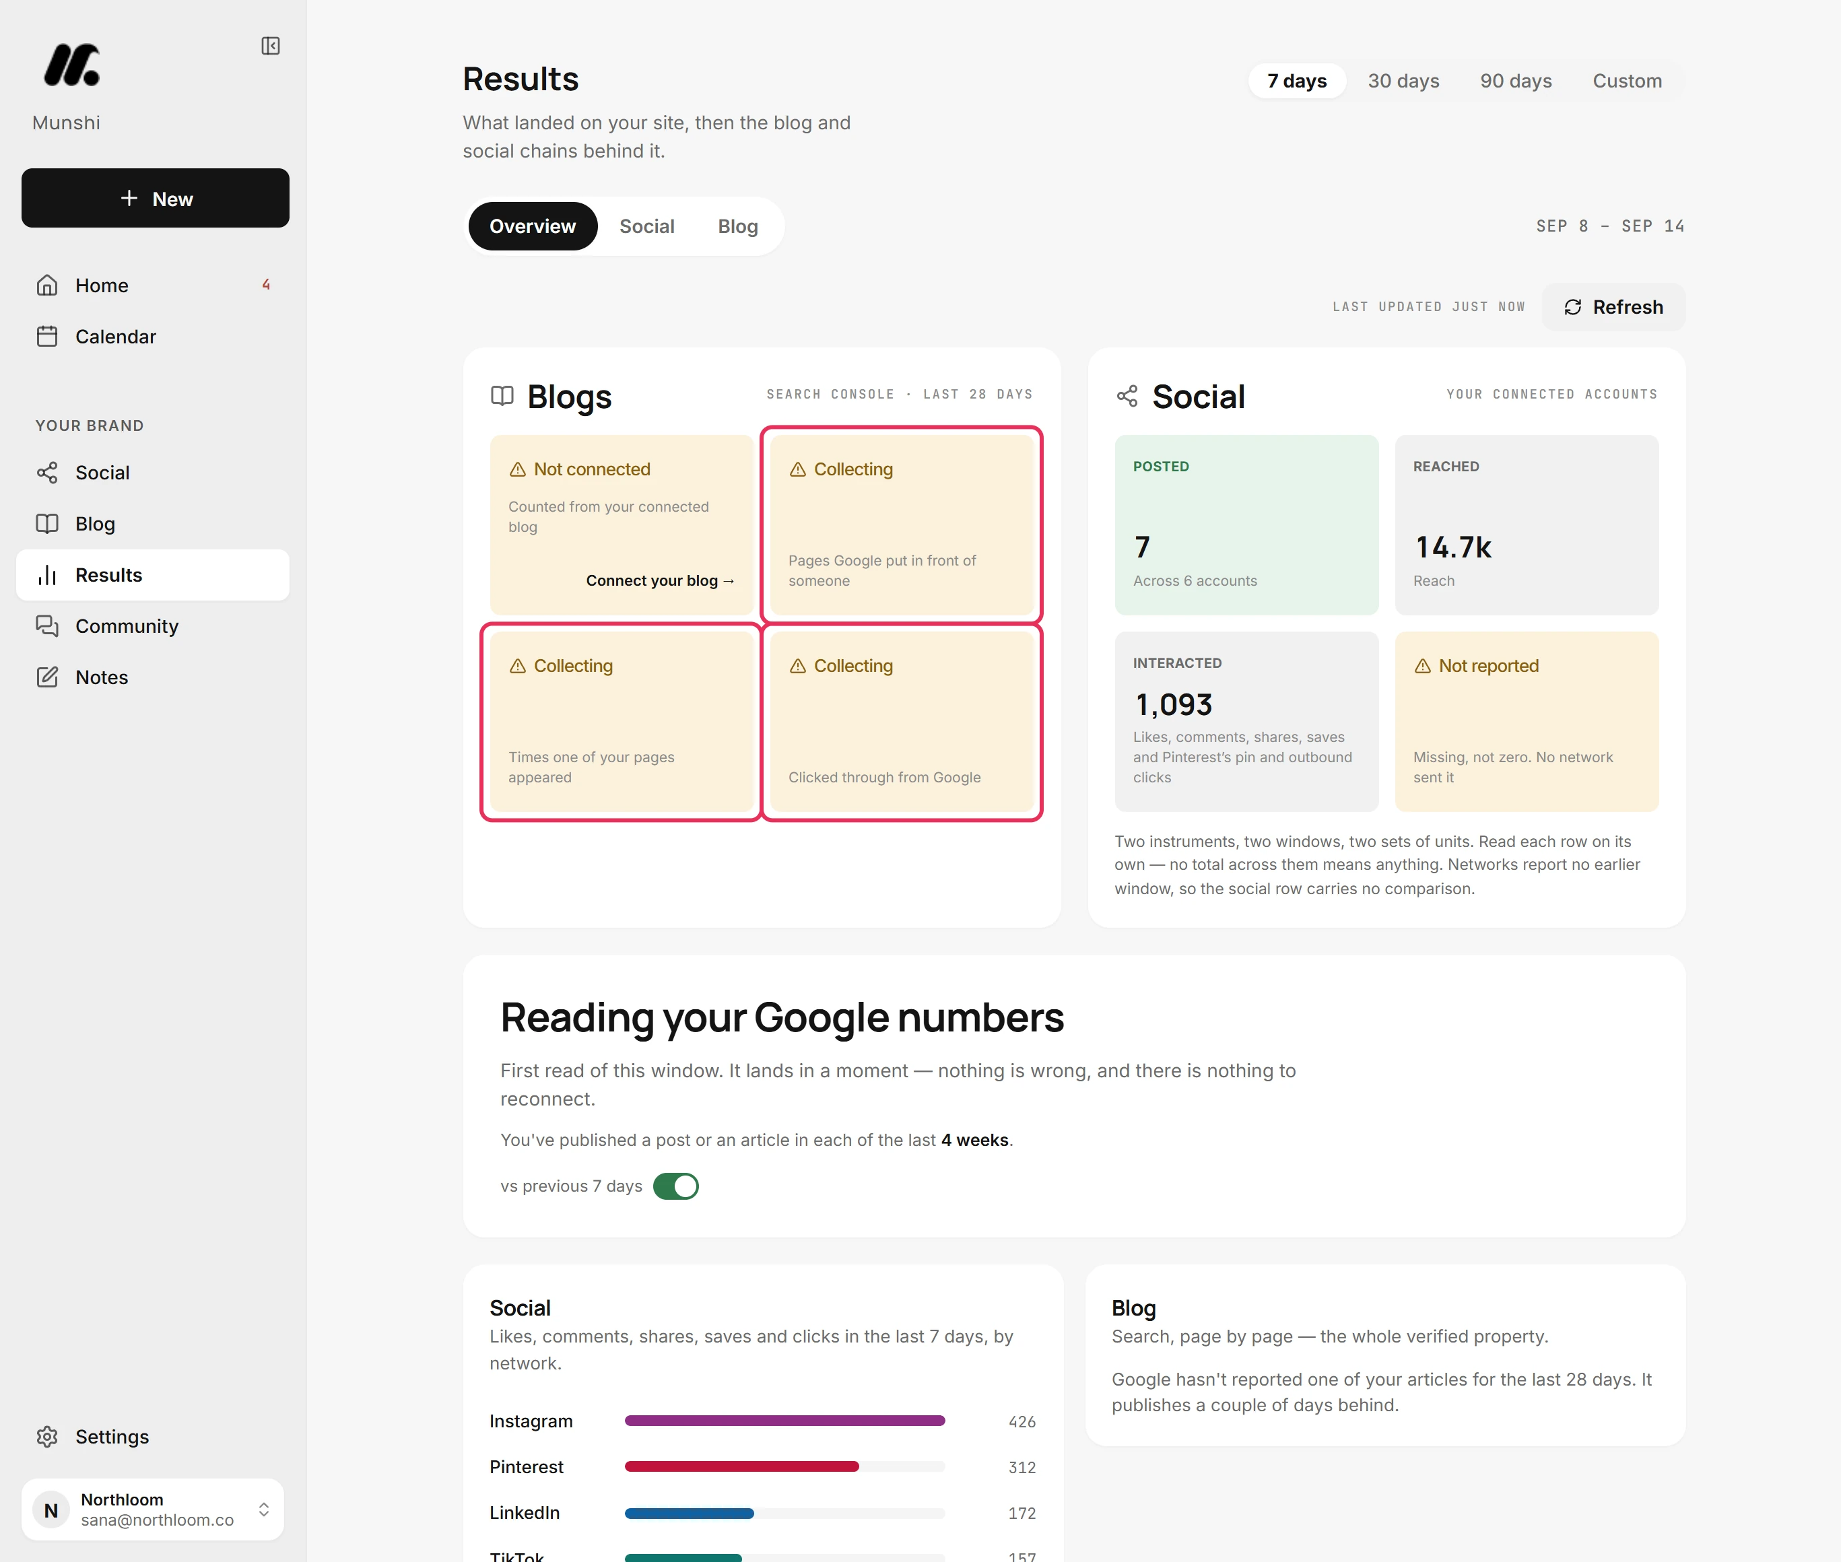Click the warning icon on Not reported card

(x=1422, y=666)
